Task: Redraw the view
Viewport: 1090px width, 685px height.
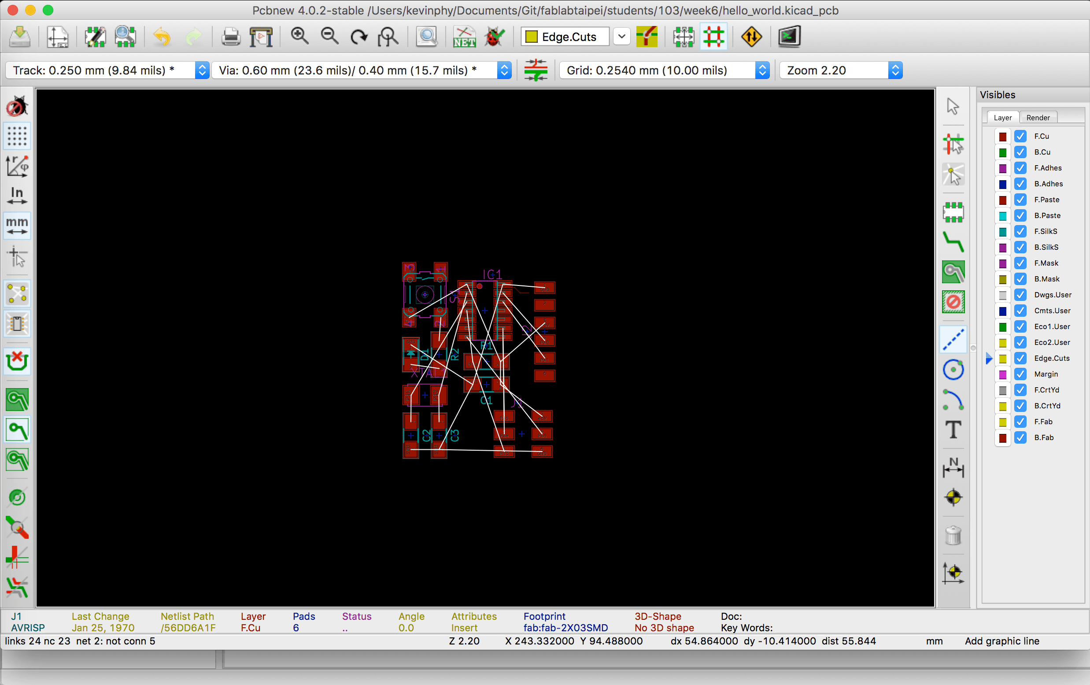Action: coord(359,37)
